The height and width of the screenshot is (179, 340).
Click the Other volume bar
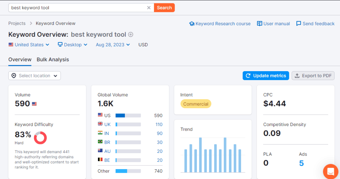click(128, 171)
